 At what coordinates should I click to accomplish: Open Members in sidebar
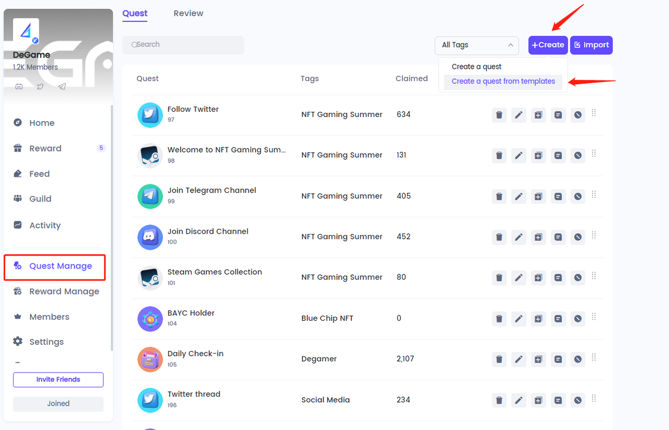pyautogui.click(x=49, y=317)
